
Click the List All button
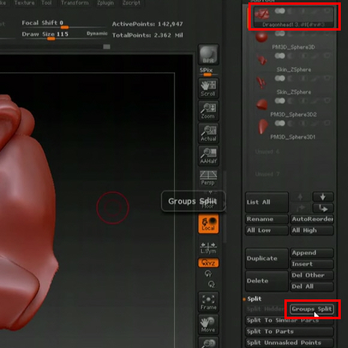pyautogui.click(x=267, y=202)
